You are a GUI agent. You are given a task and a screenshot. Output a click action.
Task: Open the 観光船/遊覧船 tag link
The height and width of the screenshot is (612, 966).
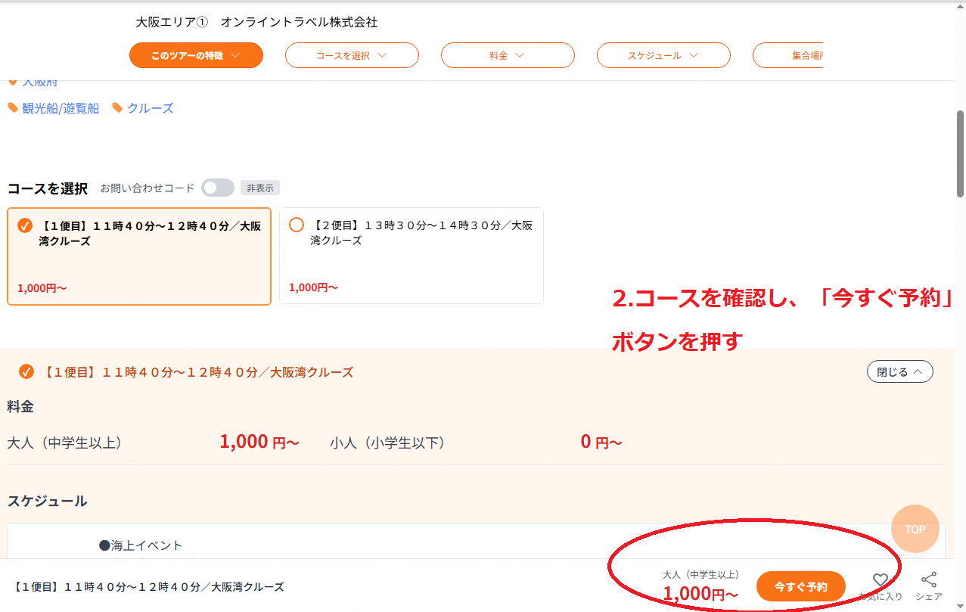(61, 108)
